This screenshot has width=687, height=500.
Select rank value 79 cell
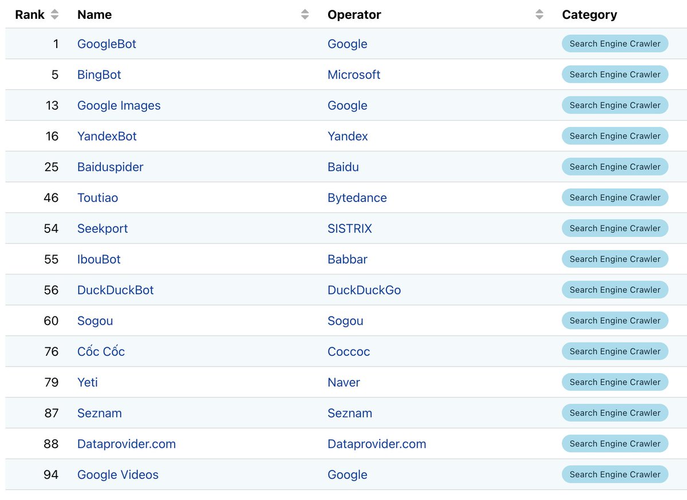click(x=52, y=383)
